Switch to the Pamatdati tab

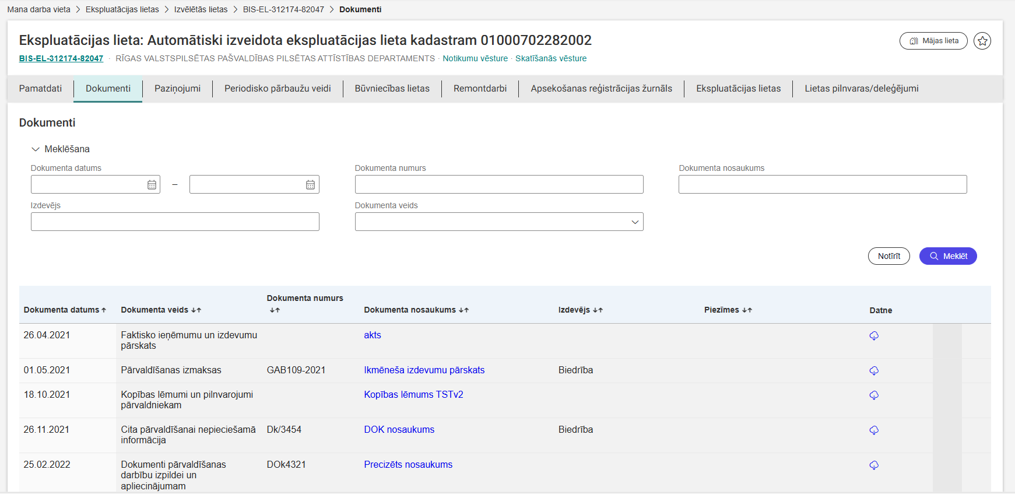coord(40,89)
